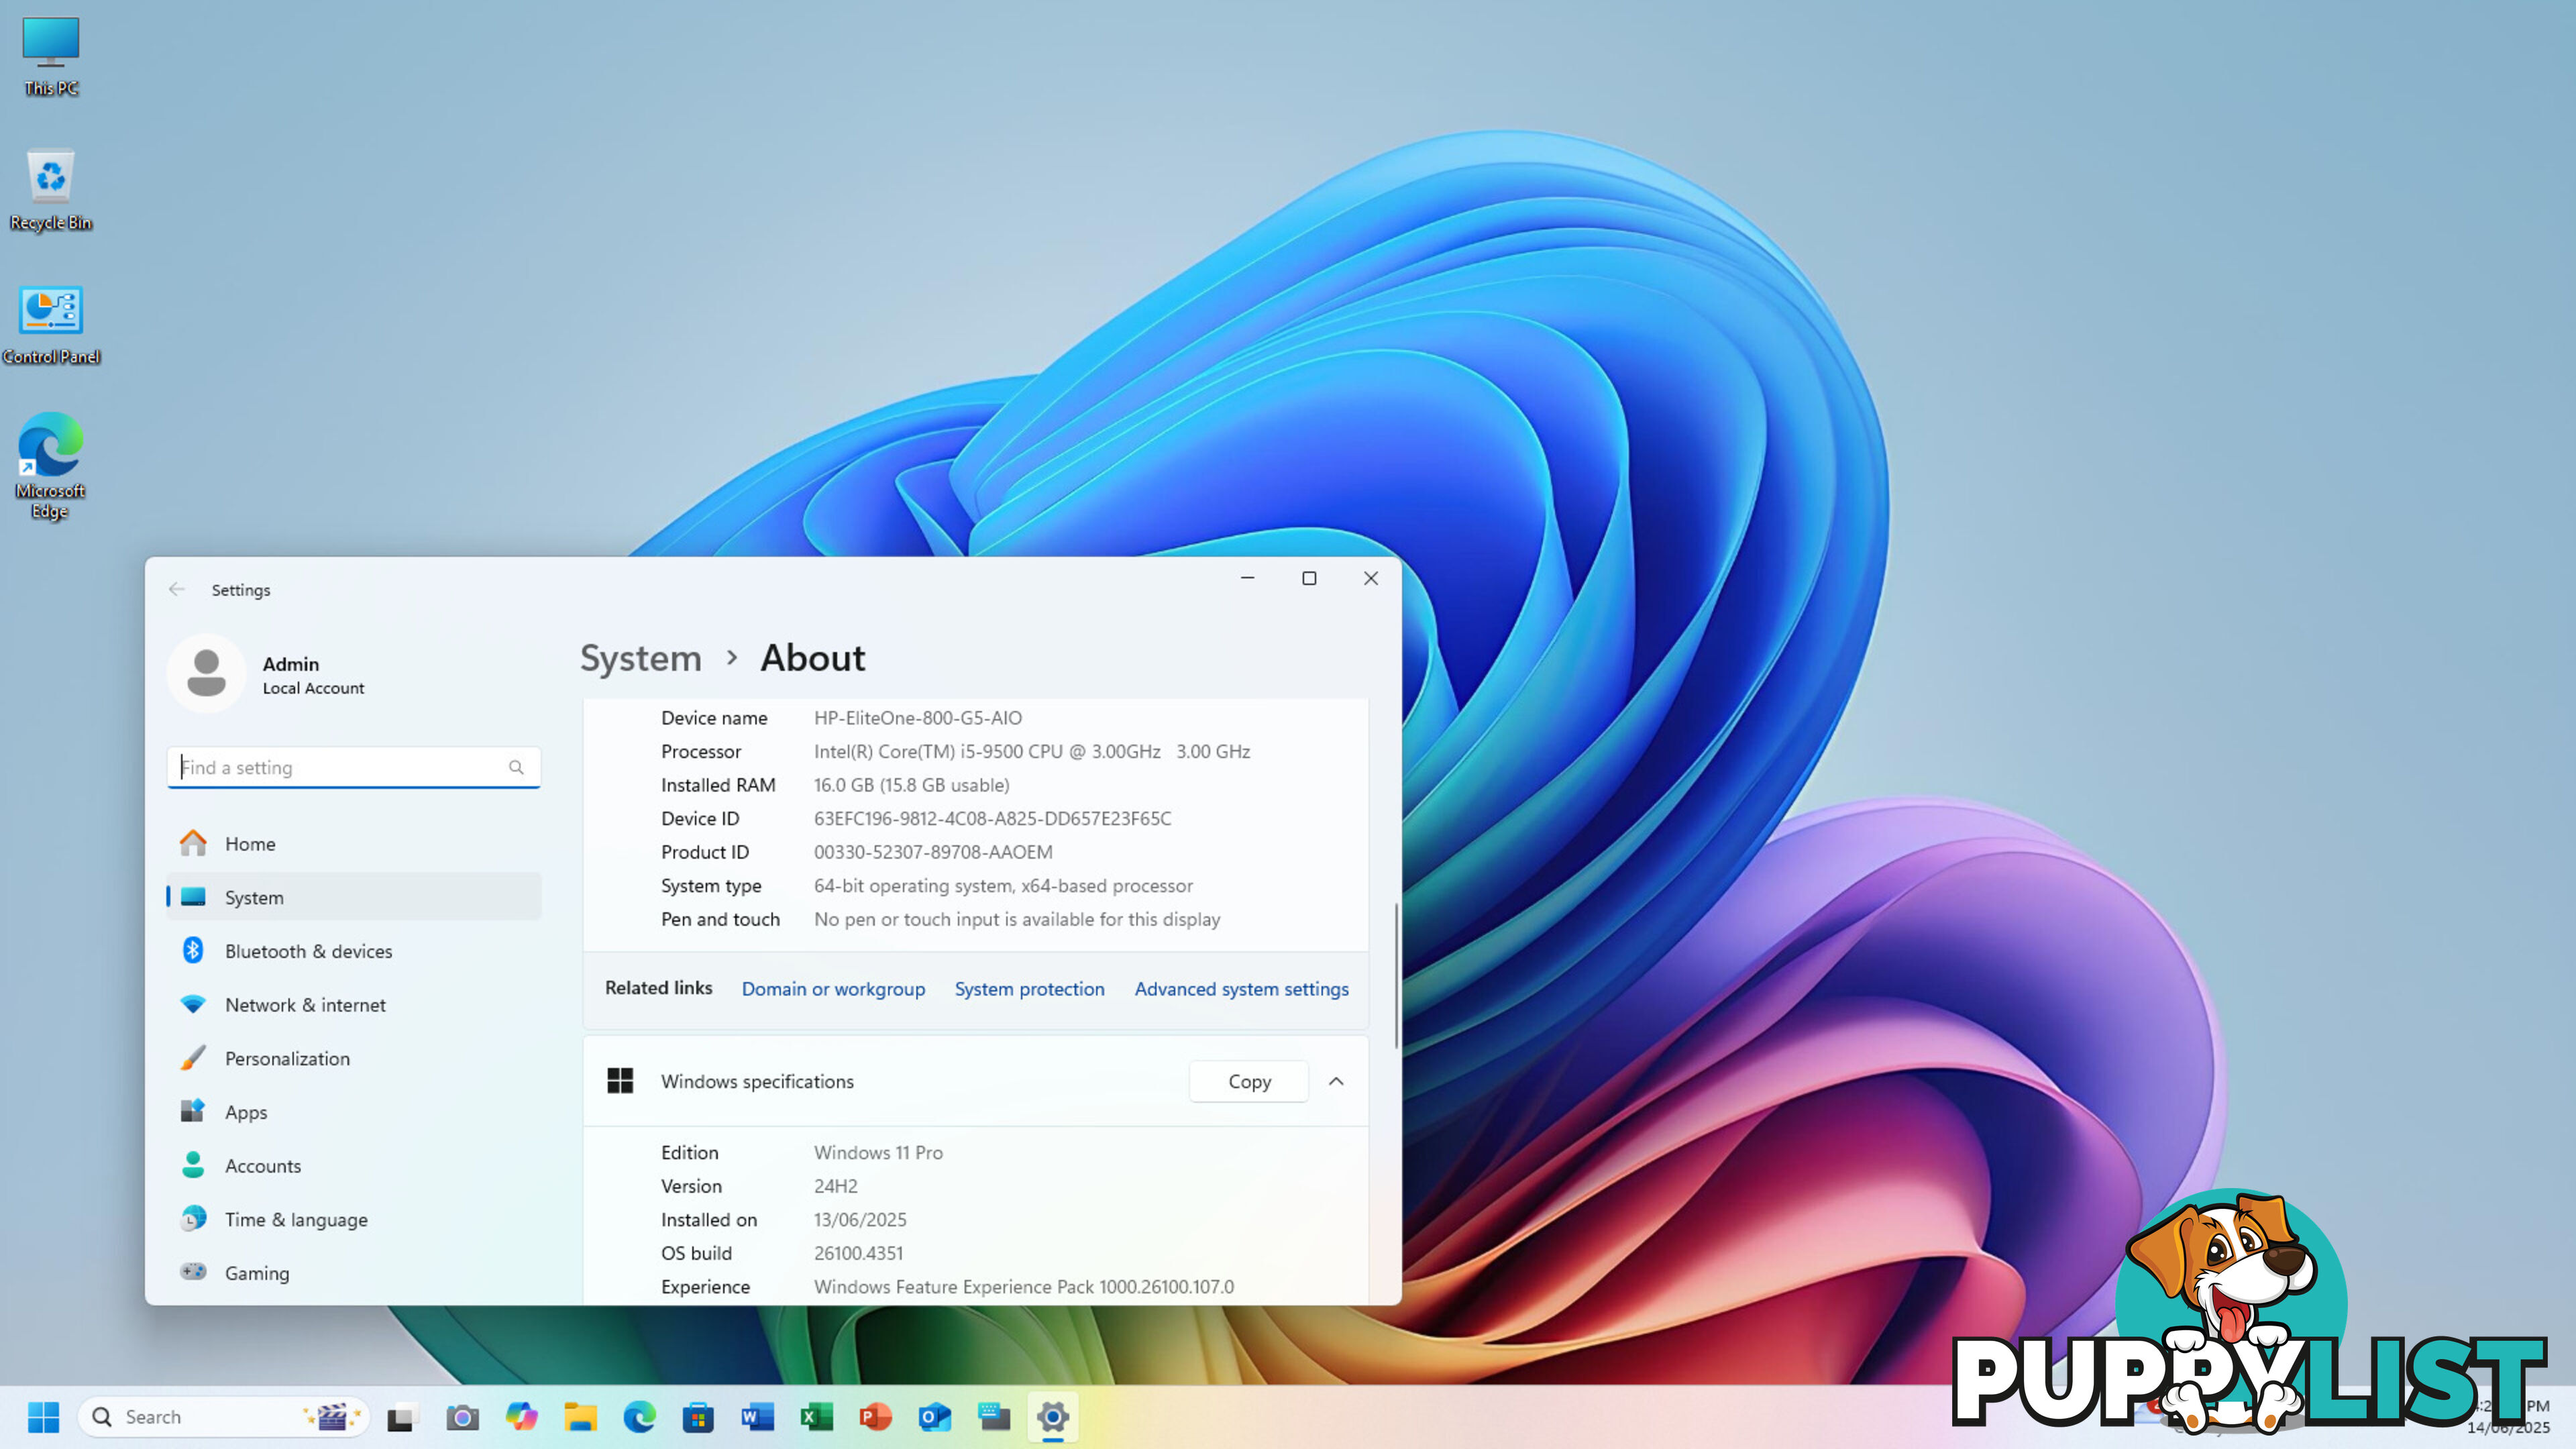The width and height of the screenshot is (2576, 1449).
Task: Open the Windows Start menu
Action: click(x=43, y=1417)
